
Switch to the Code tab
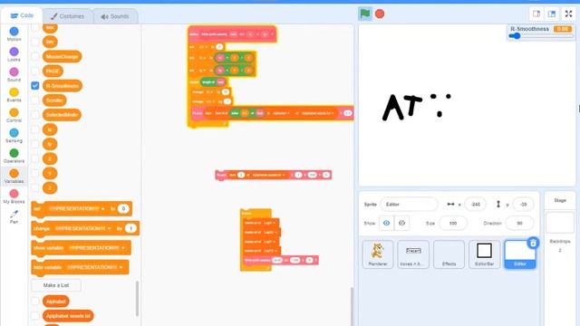tap(22, 16)
